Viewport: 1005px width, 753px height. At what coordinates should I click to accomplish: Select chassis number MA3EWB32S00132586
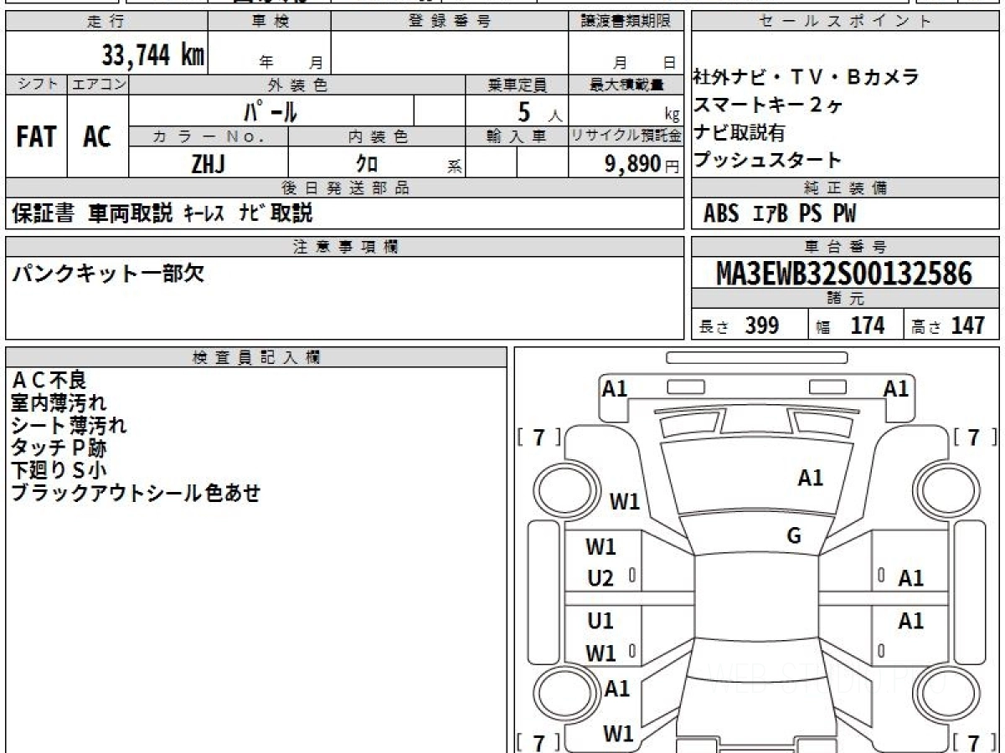844,274
